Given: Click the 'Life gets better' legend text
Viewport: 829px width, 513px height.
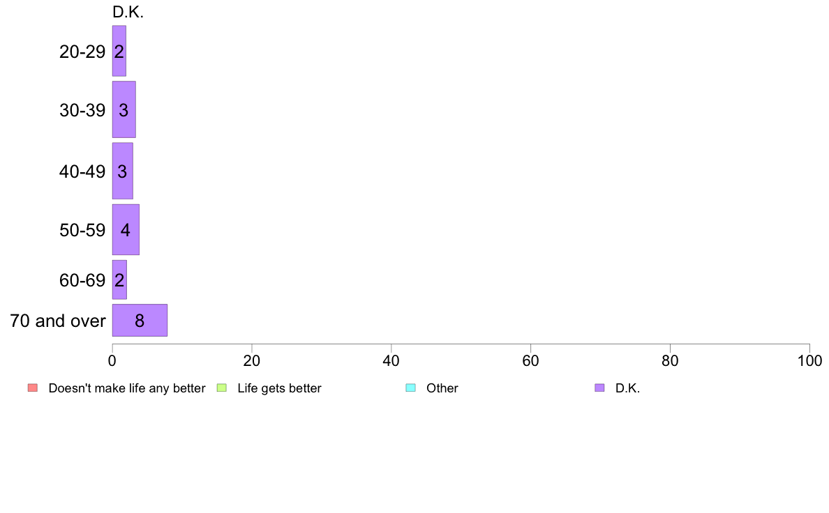Looking at the screenshot, I should (279, 388).
